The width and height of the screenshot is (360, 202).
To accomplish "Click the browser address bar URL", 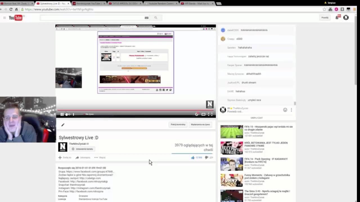I will click(x=59, y=9).
